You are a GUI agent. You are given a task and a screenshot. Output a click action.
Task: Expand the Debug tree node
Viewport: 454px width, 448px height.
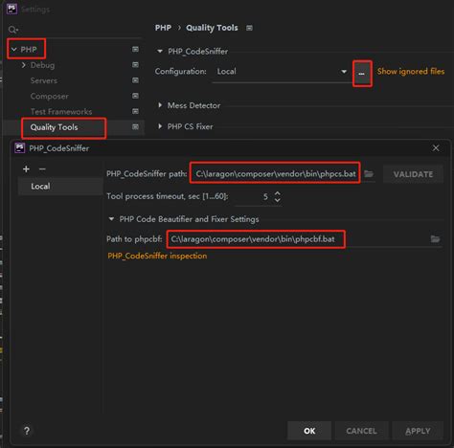pos(24,65)
